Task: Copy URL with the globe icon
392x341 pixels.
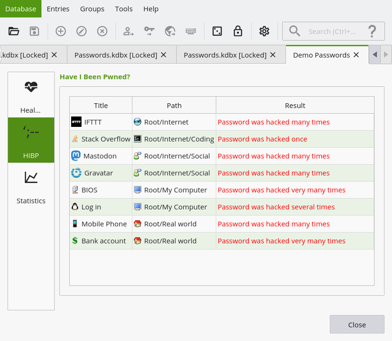Action: point(170,31)
